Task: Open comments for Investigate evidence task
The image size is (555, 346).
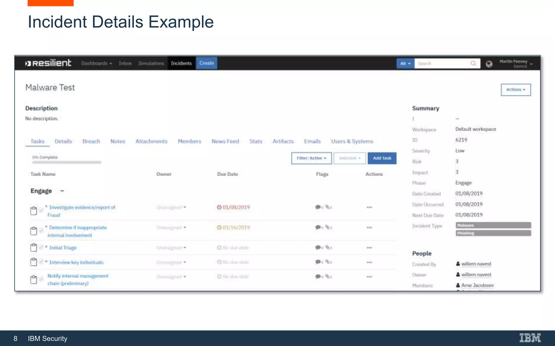Action: [x=319, y=207]
